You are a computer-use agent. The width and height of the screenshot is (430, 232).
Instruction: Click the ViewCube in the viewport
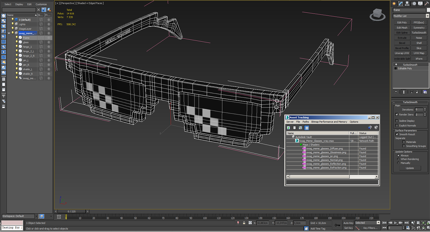click(x=377, y=14)
